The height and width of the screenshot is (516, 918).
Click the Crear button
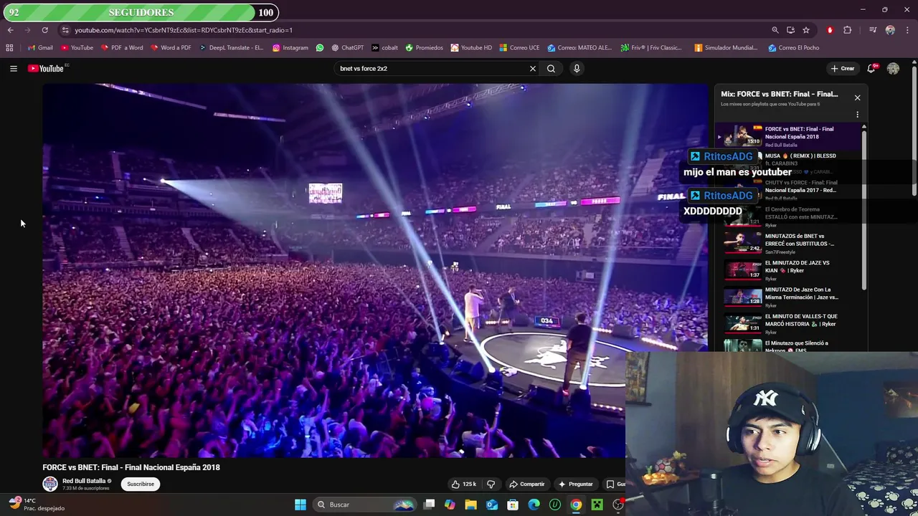pos(843,69)
